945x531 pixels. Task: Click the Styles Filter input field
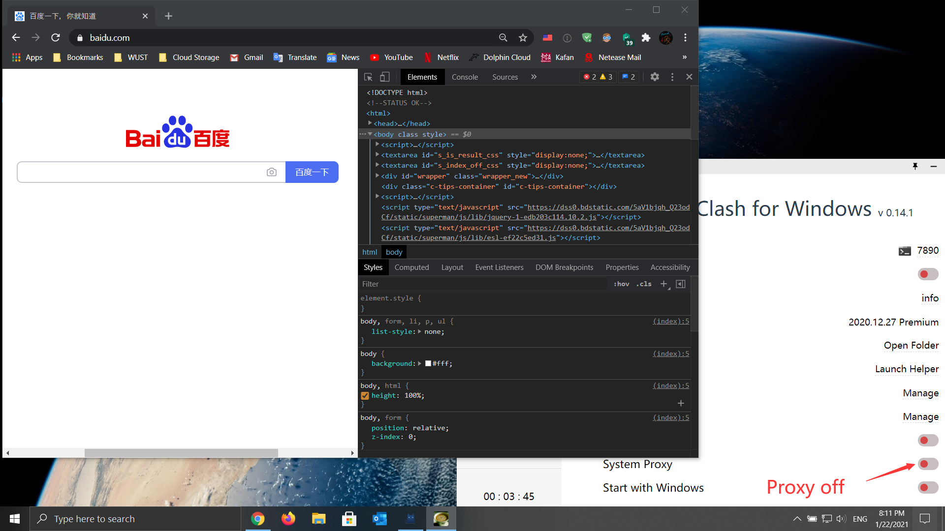tap(484, 284)
